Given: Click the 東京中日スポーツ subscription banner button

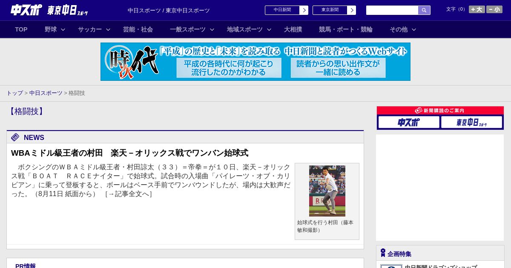Looking at the screenshot, I should (x=471, y=123).
